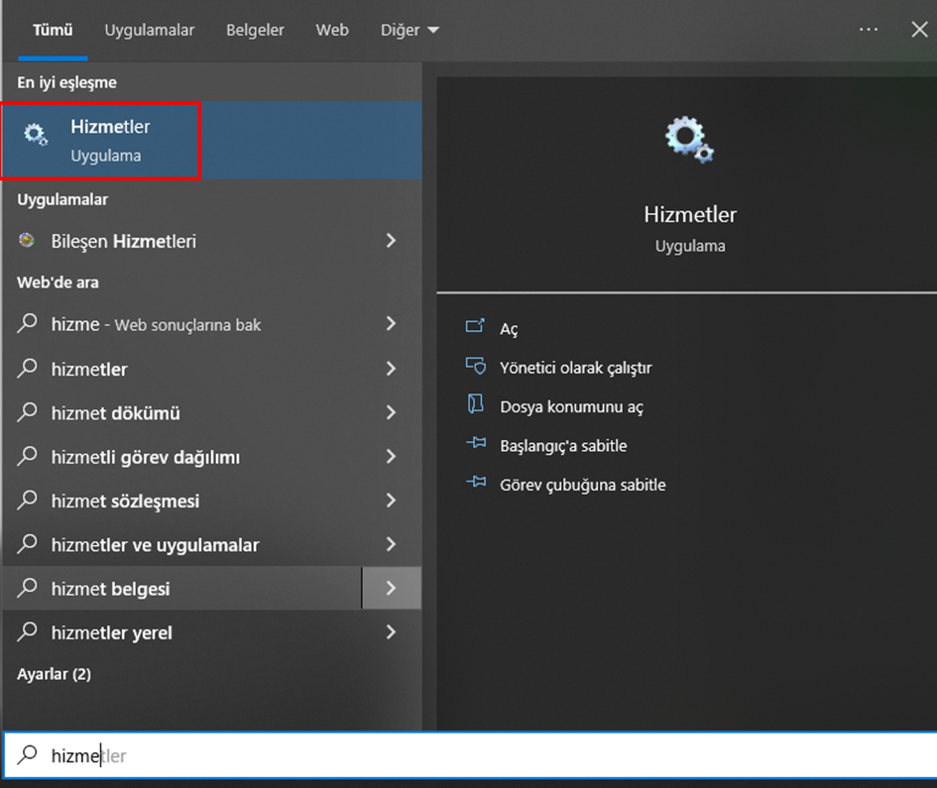Click magnifier icon beside 'hizme' web result
Screen dimensions: 937x788
pos(28,324)
